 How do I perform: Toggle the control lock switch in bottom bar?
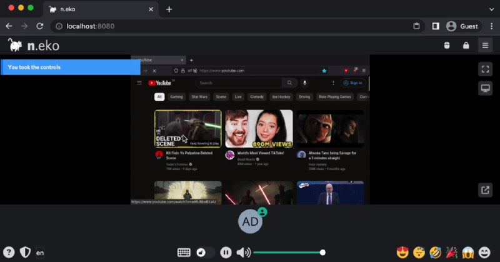coord(205,253)
